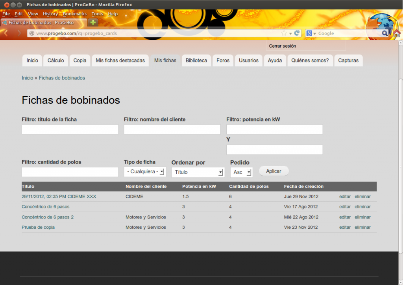The height and width of the screenshot is (285, 403).
Task: Open the Bookmarks menu
Action: click(75, 14)
